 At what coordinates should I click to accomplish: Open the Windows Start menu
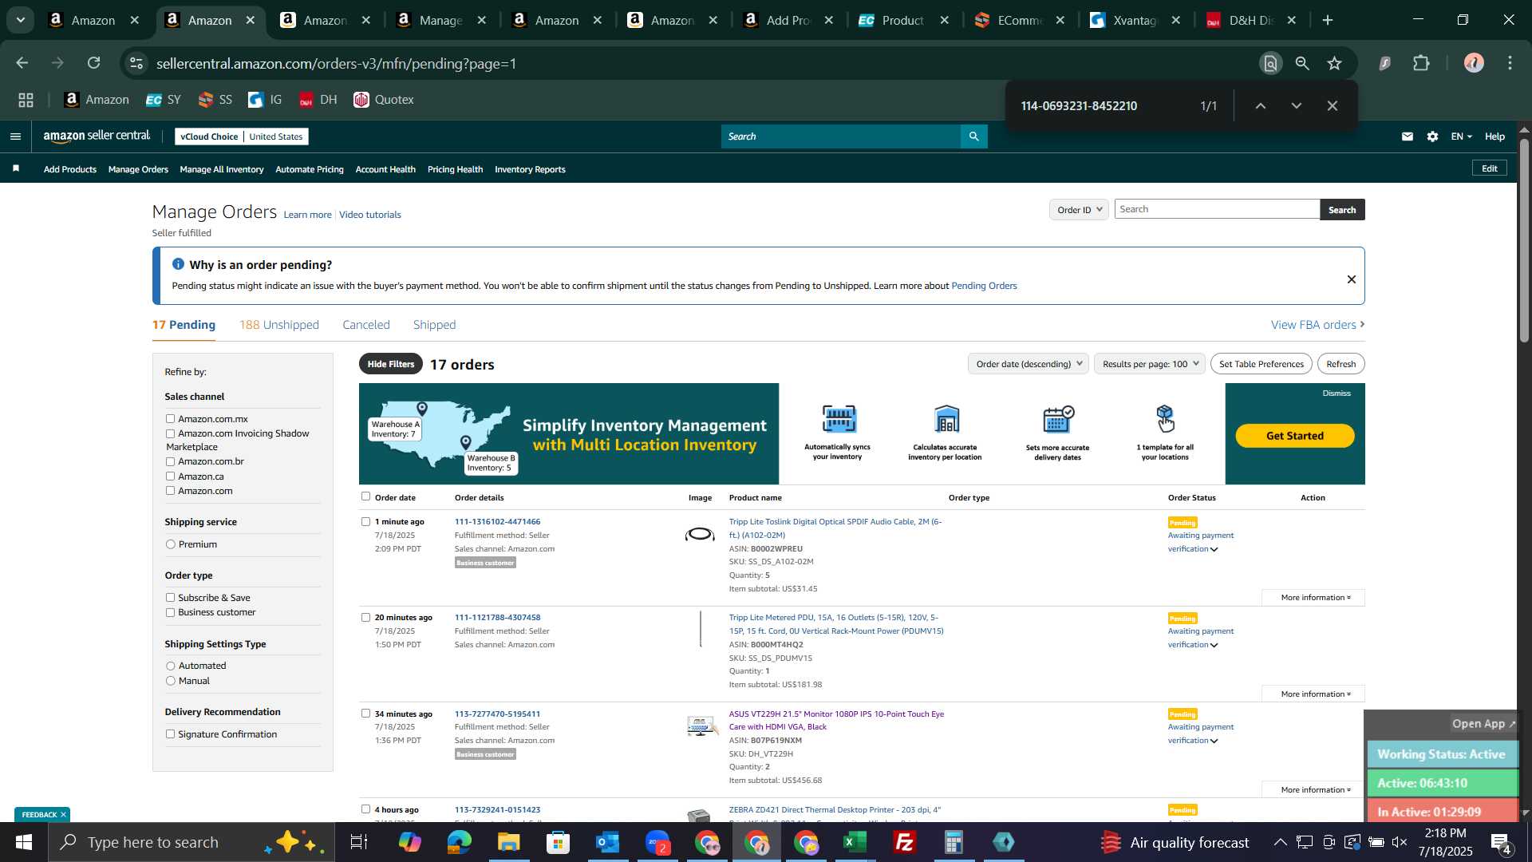click(24, 842)
